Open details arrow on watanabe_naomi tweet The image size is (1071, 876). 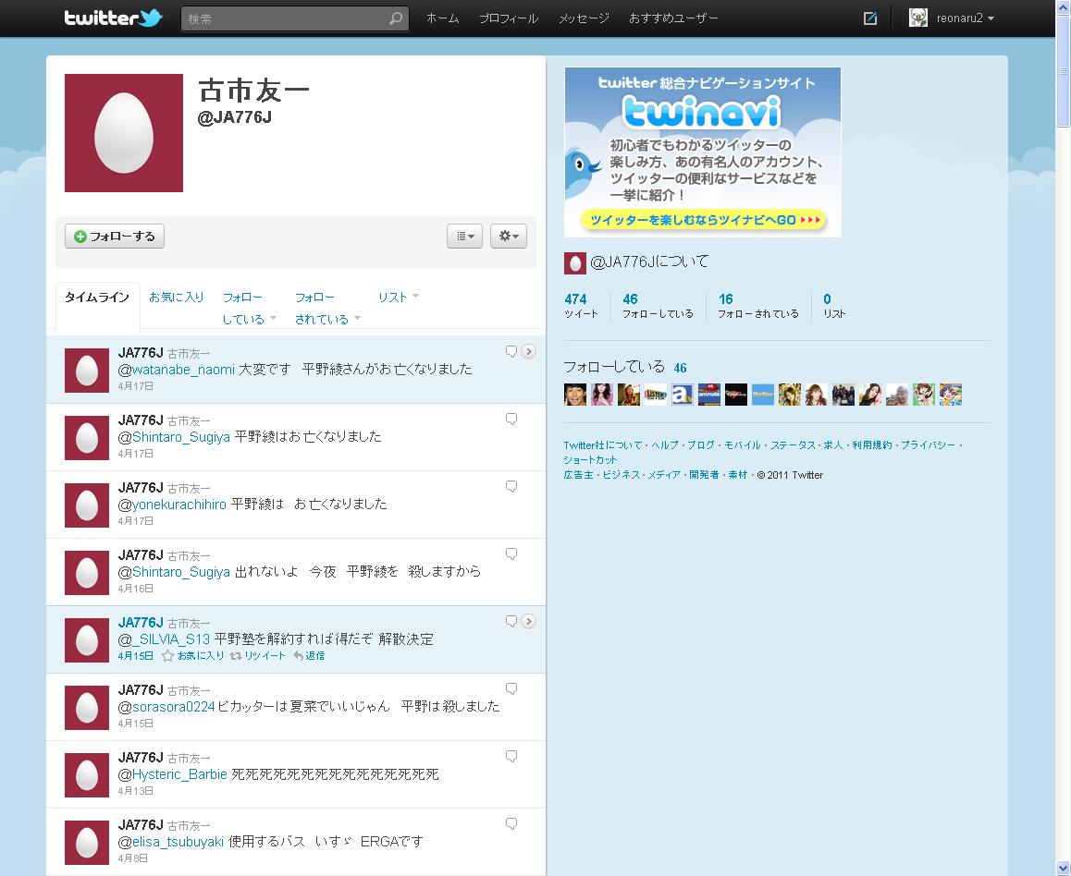528,351
